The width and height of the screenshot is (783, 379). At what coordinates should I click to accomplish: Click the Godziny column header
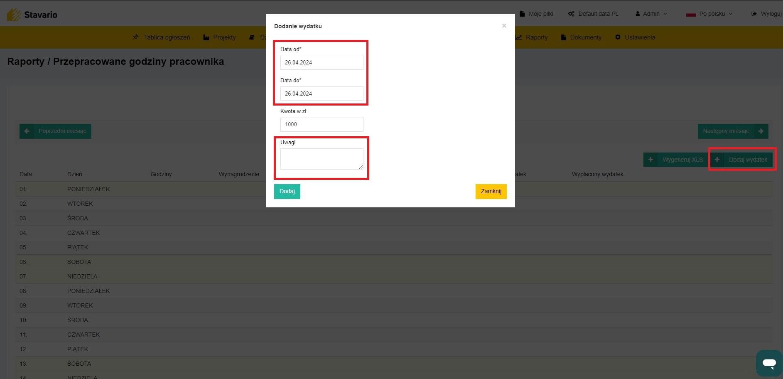pos(161,174)
